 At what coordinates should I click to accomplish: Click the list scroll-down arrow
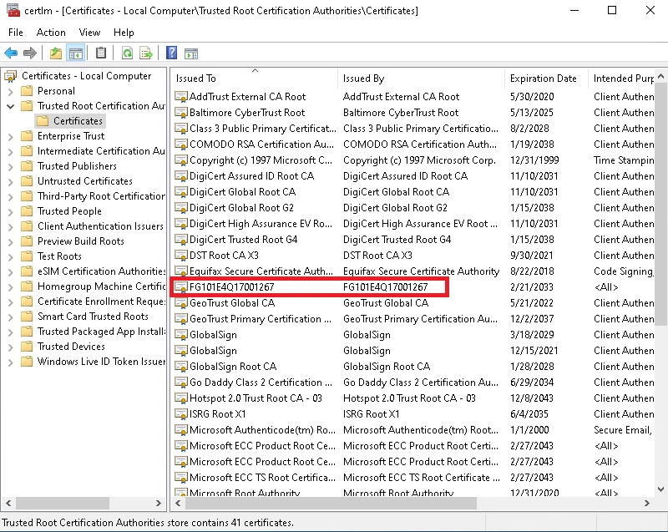pos(660,490)
